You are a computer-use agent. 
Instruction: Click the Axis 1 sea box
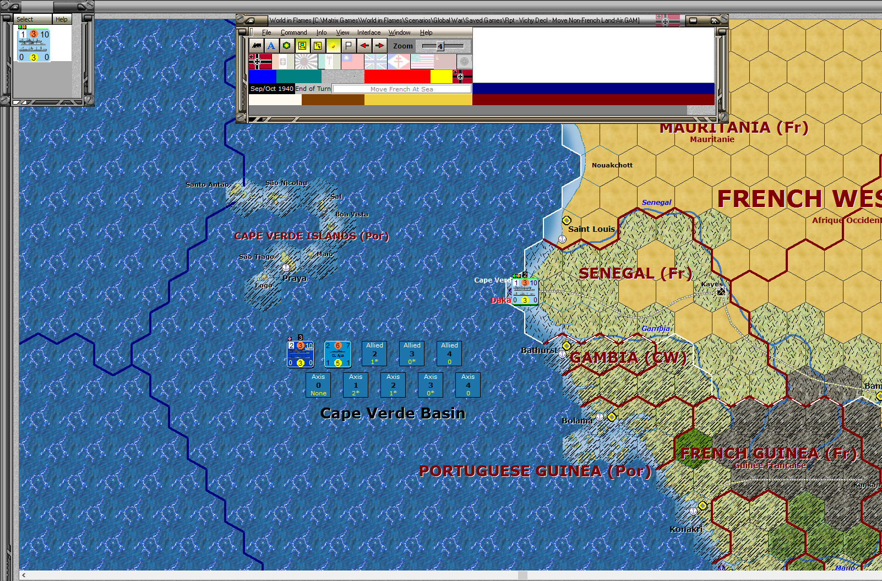356,384
